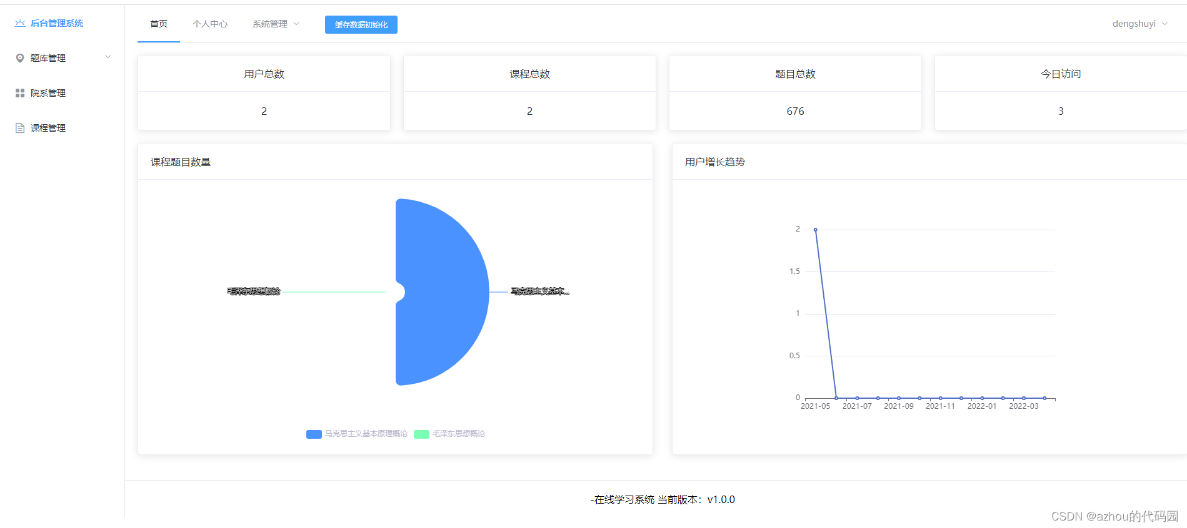
Task: Click the 用户总数 card title
Action: pos(264,74)
